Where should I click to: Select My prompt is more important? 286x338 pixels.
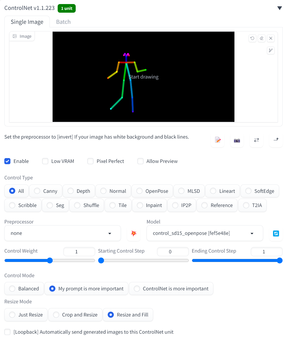[86, 289]
